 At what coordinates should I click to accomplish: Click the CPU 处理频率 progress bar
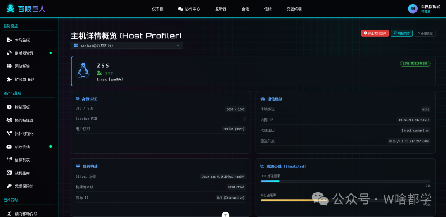(x=345, y=181)
